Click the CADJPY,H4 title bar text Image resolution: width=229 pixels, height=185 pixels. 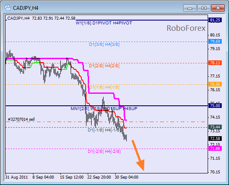tap(26, 8)
